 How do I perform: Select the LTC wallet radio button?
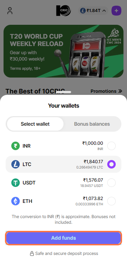click(x=111, y=164)
